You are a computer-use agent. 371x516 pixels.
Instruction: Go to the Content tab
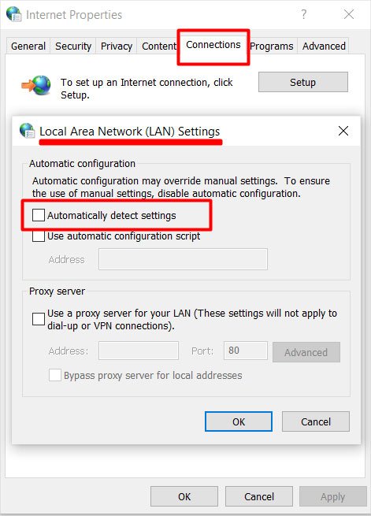pos(158,46)
